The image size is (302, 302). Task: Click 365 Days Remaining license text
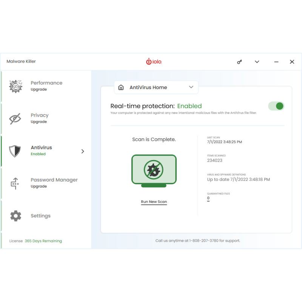click(x=43, y=241)
